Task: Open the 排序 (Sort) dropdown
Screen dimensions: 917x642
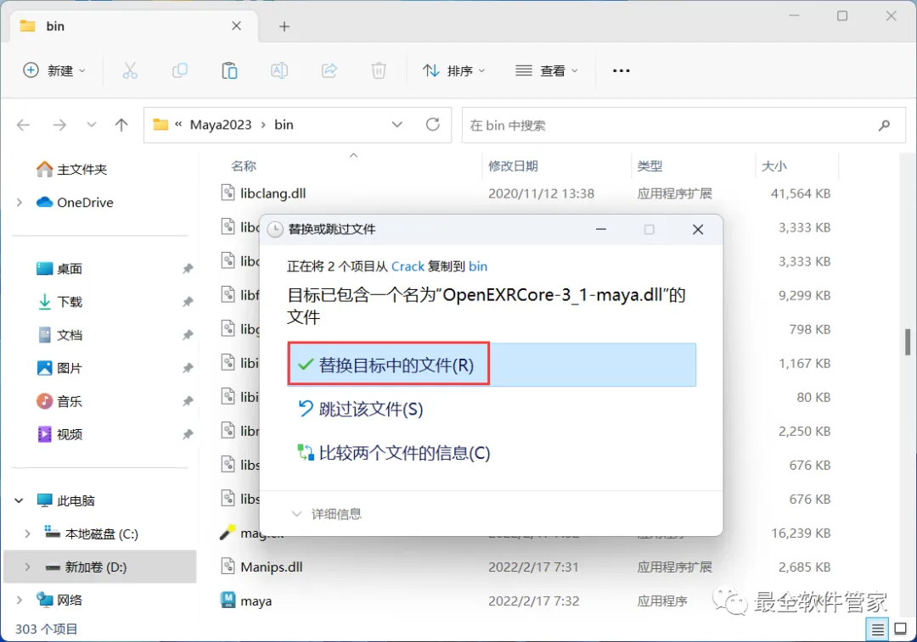Action: coord(453,70)
